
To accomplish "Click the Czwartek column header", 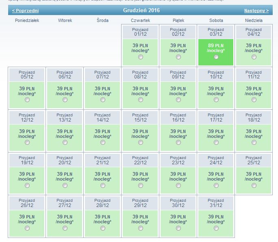I will click(x=140, y=20).
